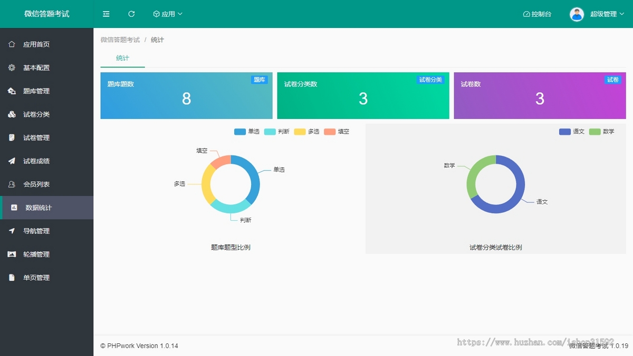Click the arrow icon beside 导航管理

tap(12, 231)
